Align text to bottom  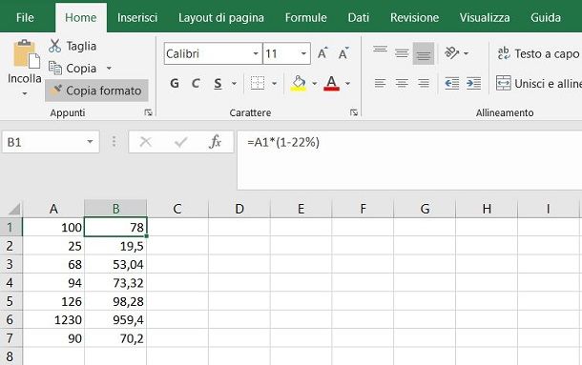(424, 53)
